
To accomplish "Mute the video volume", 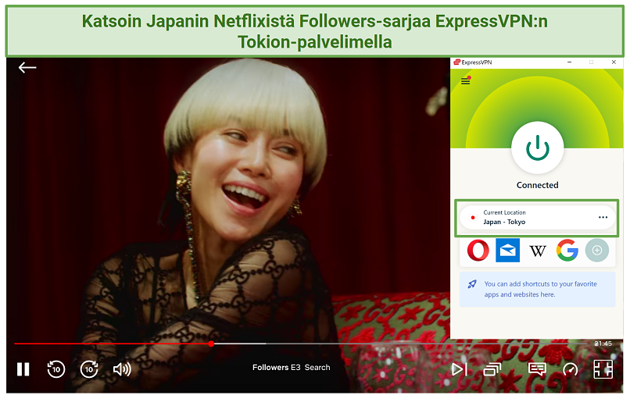I will pyautogui.click(x=122, y=369).
